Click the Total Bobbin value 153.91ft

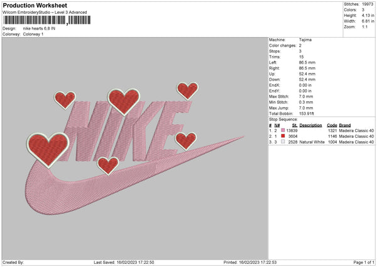click(x=307, y=114)
